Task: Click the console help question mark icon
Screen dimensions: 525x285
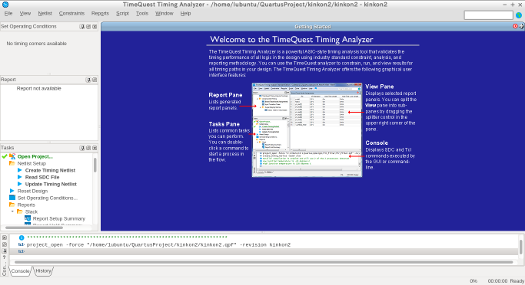Action: tap(5, 257)
